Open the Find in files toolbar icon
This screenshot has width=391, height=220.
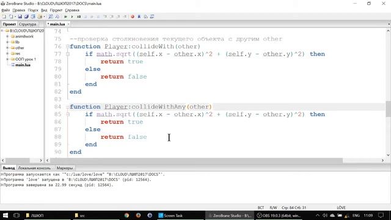pyautogui.click(x=57, y=16)
